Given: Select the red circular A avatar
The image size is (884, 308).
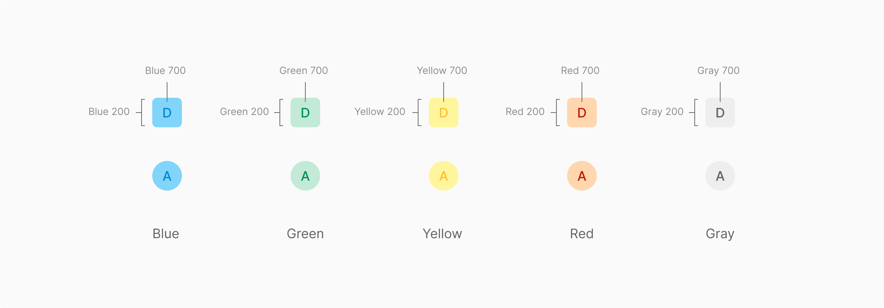Looking at the screenshot, I should click(582, 176).
